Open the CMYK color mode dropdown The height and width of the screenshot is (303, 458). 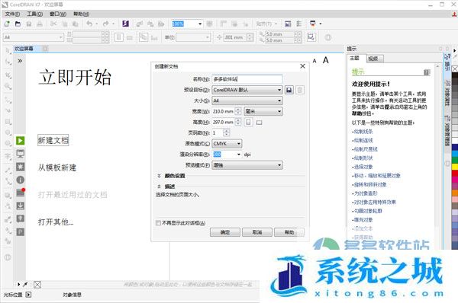pos(227,144)
